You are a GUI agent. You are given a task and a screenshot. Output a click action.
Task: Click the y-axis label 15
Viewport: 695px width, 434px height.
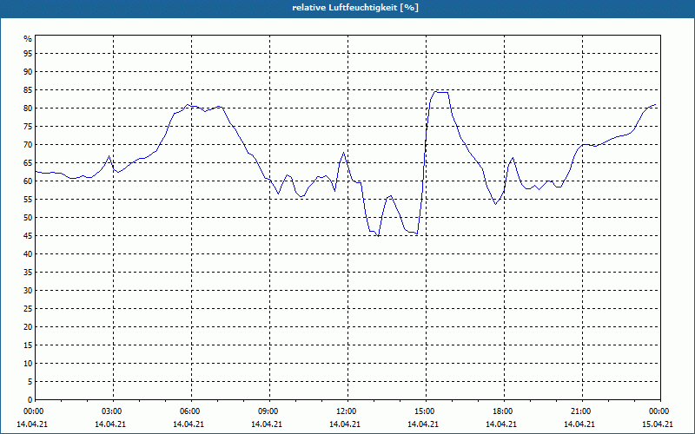tap(28, 345)
